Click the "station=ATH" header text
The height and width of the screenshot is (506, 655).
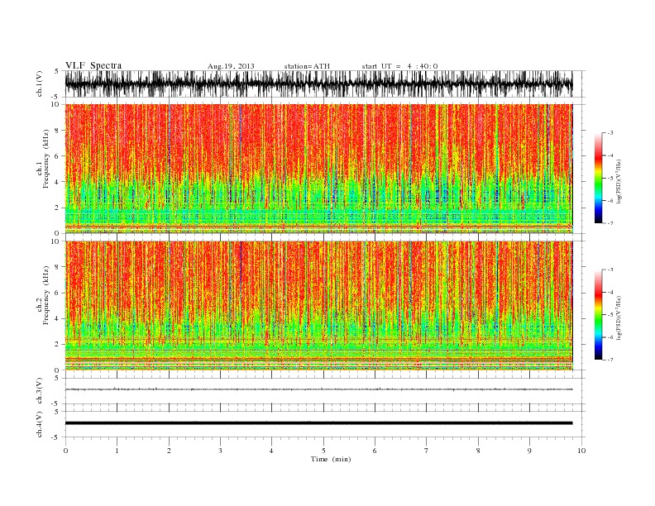click(307, 66)
